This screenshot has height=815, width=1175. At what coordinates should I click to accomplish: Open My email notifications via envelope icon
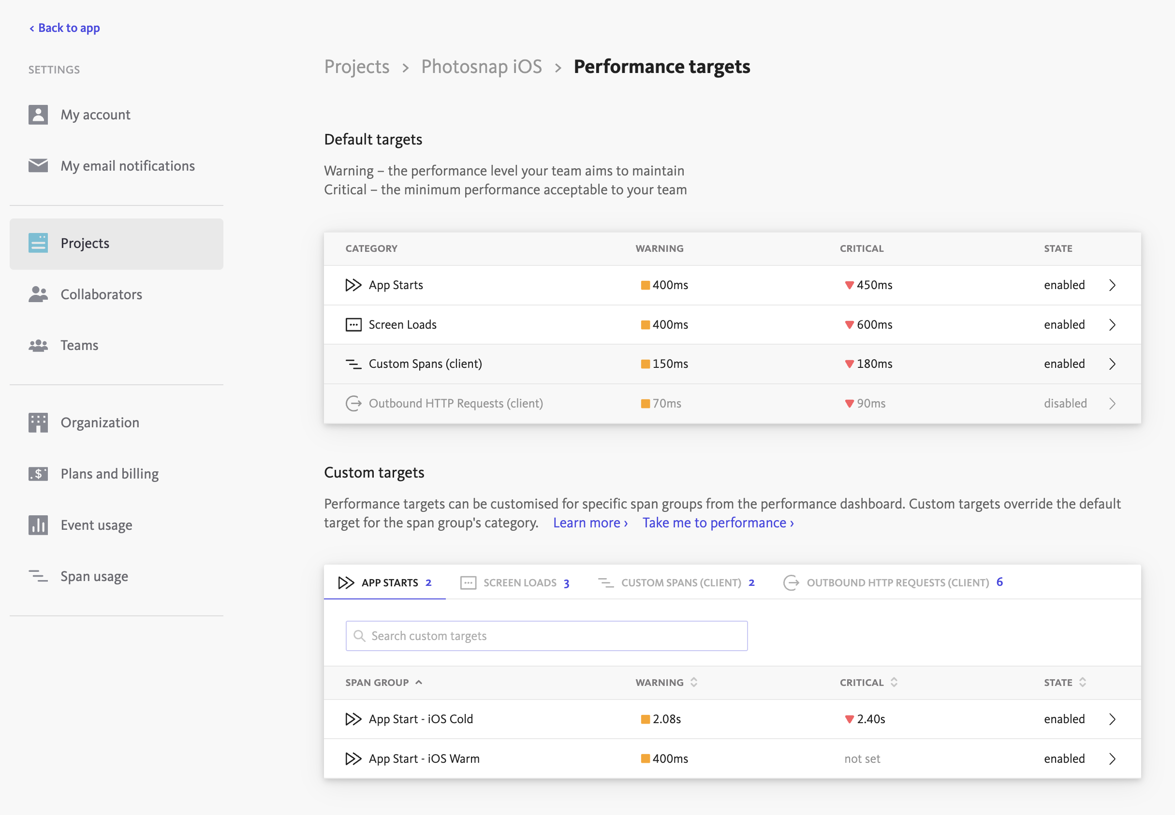click(x=38, y=165)
